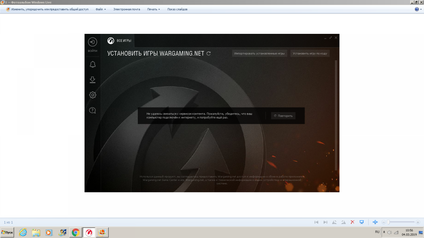Show hidden tray icons arrow
This screenshot has width=424, height=238.
384,232
